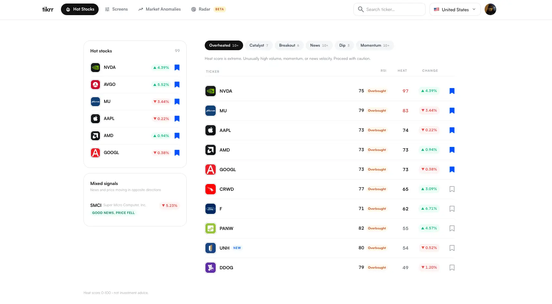
Task: Open the United States country dropdown
Action: coord(455,9)
